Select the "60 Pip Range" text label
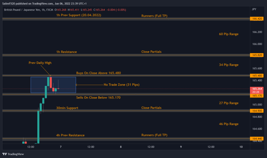This screenshot has width=267, height=158. point(229,34)
